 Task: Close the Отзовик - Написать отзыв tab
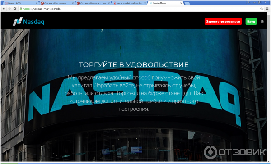click(109, 3)
